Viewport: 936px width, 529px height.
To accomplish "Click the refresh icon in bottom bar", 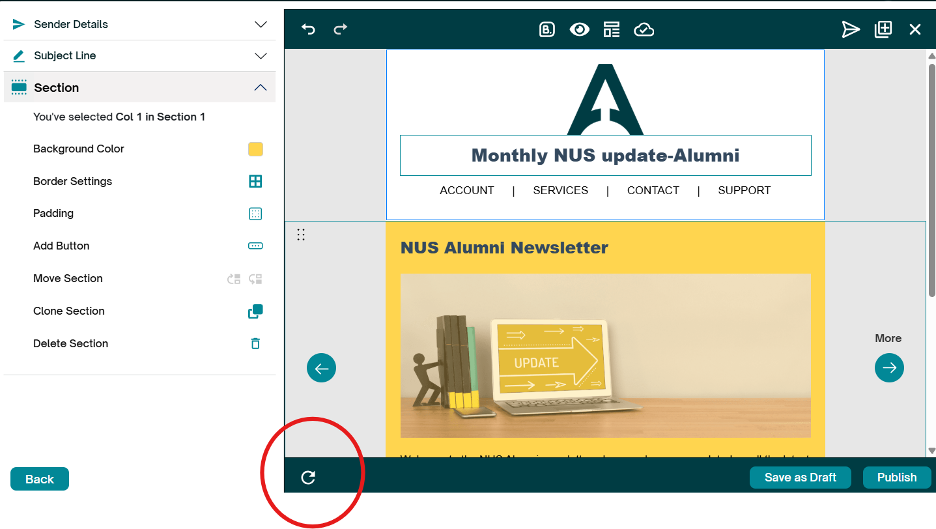I will pyautogui.click(x=308, y=478).
